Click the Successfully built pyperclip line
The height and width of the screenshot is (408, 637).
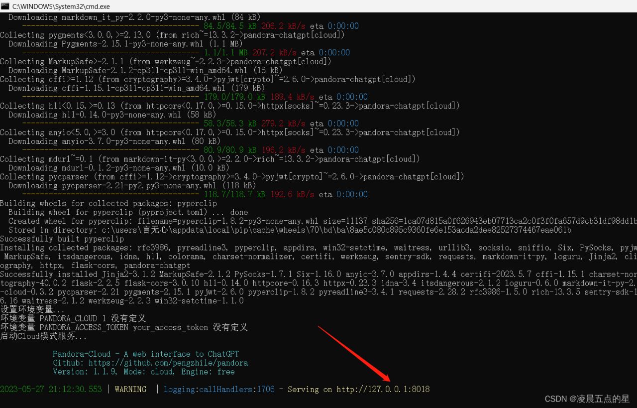pos(62,239)
